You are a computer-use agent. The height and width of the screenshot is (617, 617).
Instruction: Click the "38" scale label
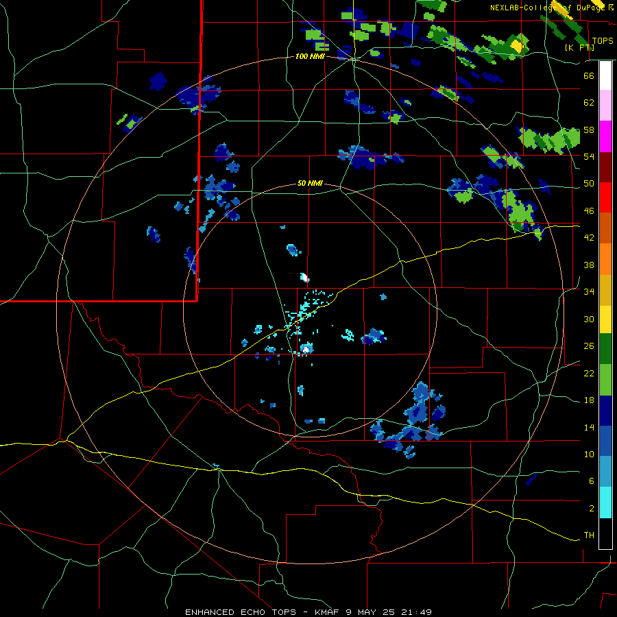click(589, 265)
